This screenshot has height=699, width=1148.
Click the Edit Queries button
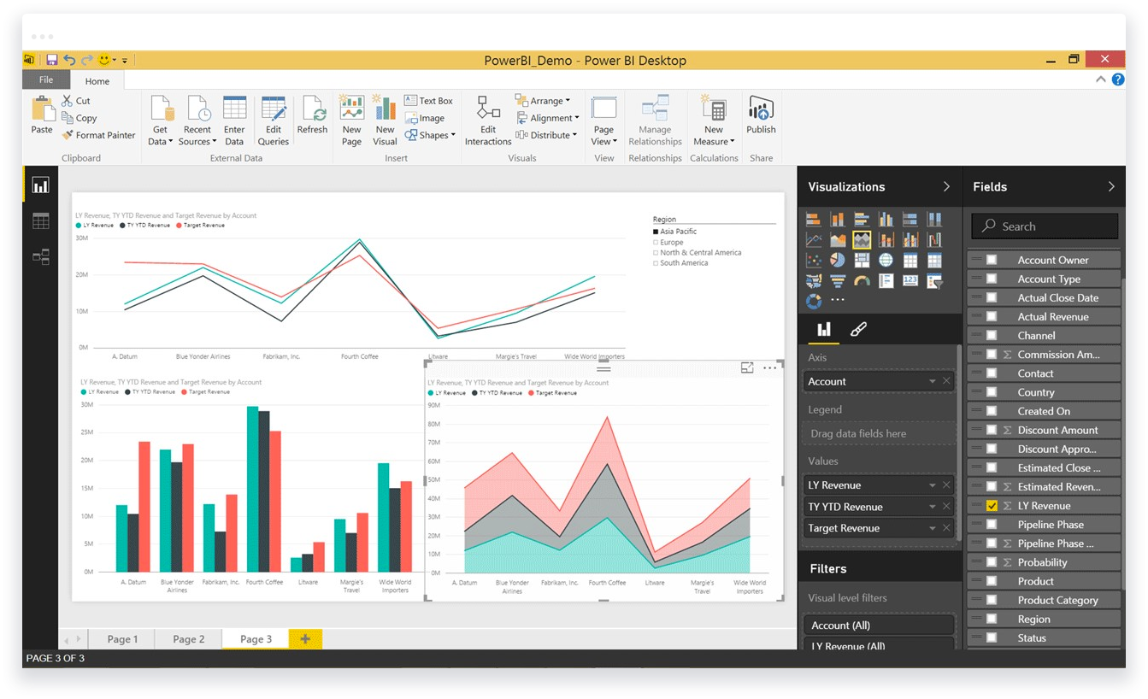click(x=274, y=120)
